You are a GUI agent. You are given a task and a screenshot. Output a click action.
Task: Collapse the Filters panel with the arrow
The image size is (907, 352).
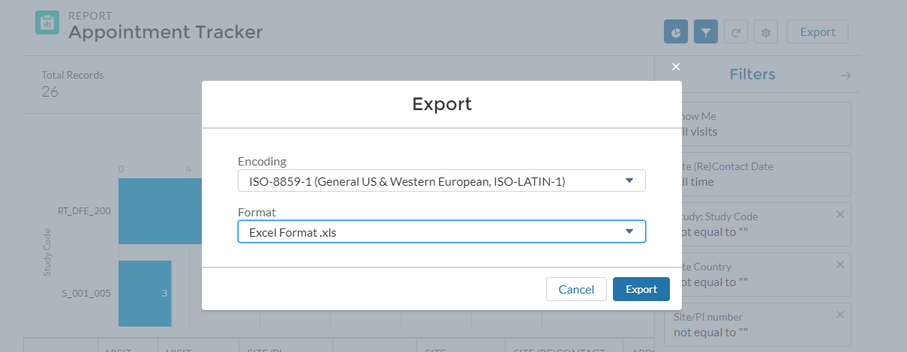[x=845, y=75]
